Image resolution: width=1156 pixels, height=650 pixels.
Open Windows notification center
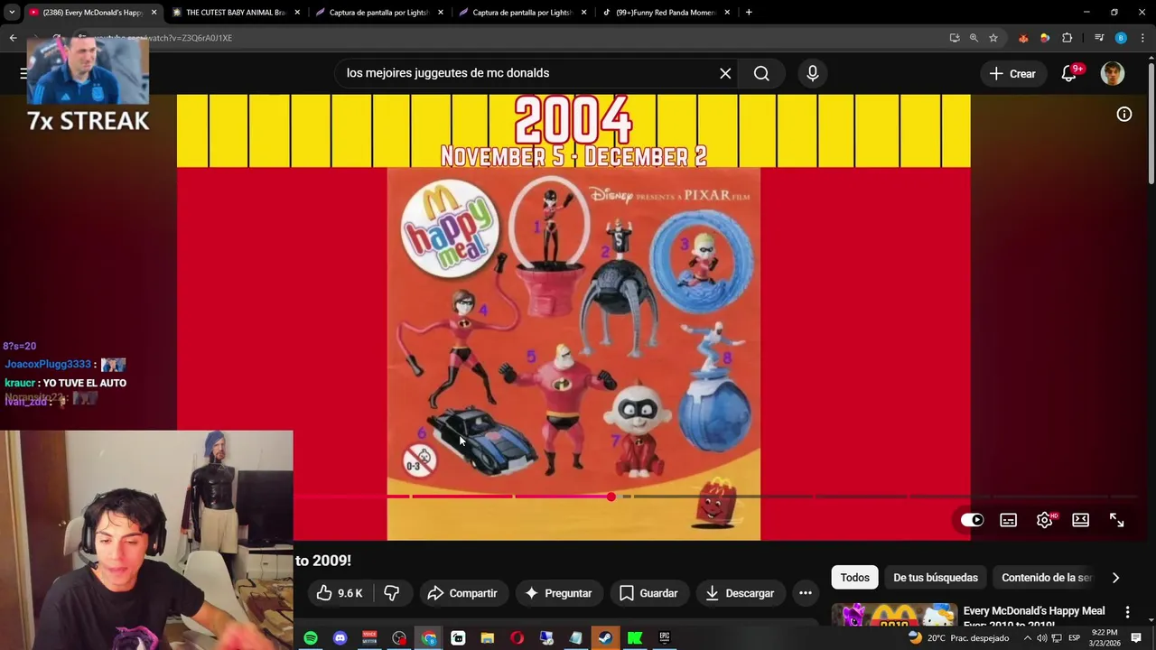1136,638
